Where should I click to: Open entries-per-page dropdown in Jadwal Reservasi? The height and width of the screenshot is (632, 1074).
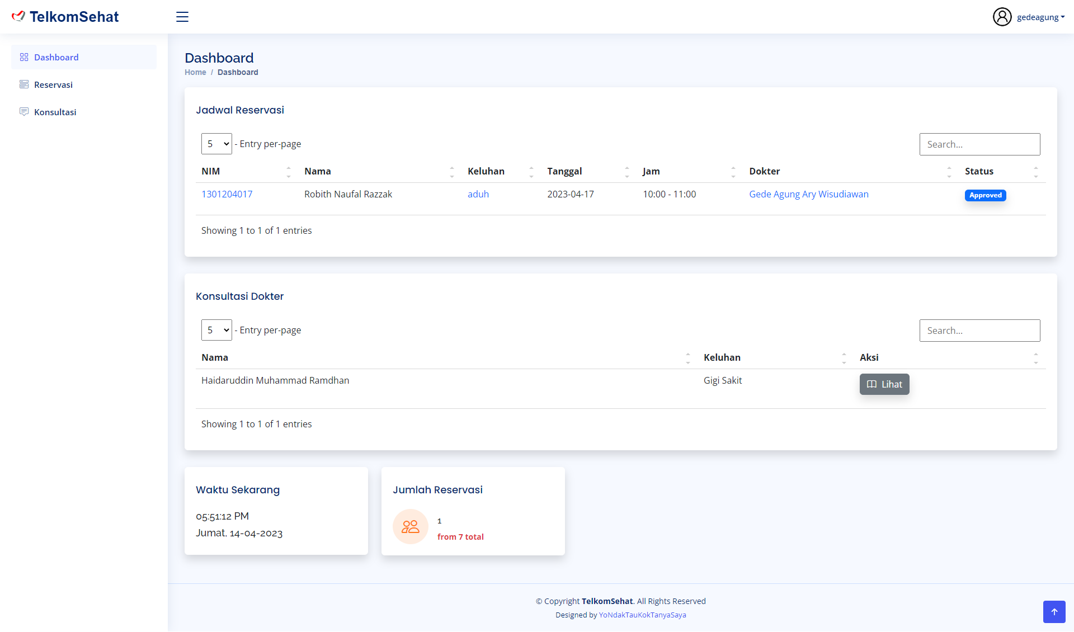point(216,144)
